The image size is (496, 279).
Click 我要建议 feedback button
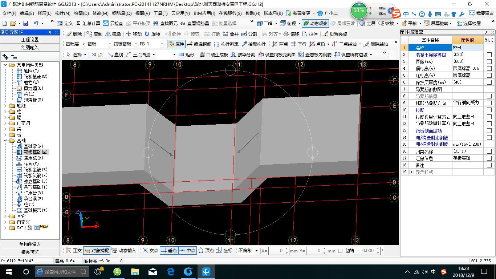[x=481, y=13]
